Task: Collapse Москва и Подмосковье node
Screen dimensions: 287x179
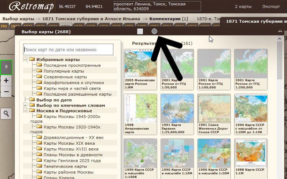Action: pyautogui.click(x=25, y=110)
